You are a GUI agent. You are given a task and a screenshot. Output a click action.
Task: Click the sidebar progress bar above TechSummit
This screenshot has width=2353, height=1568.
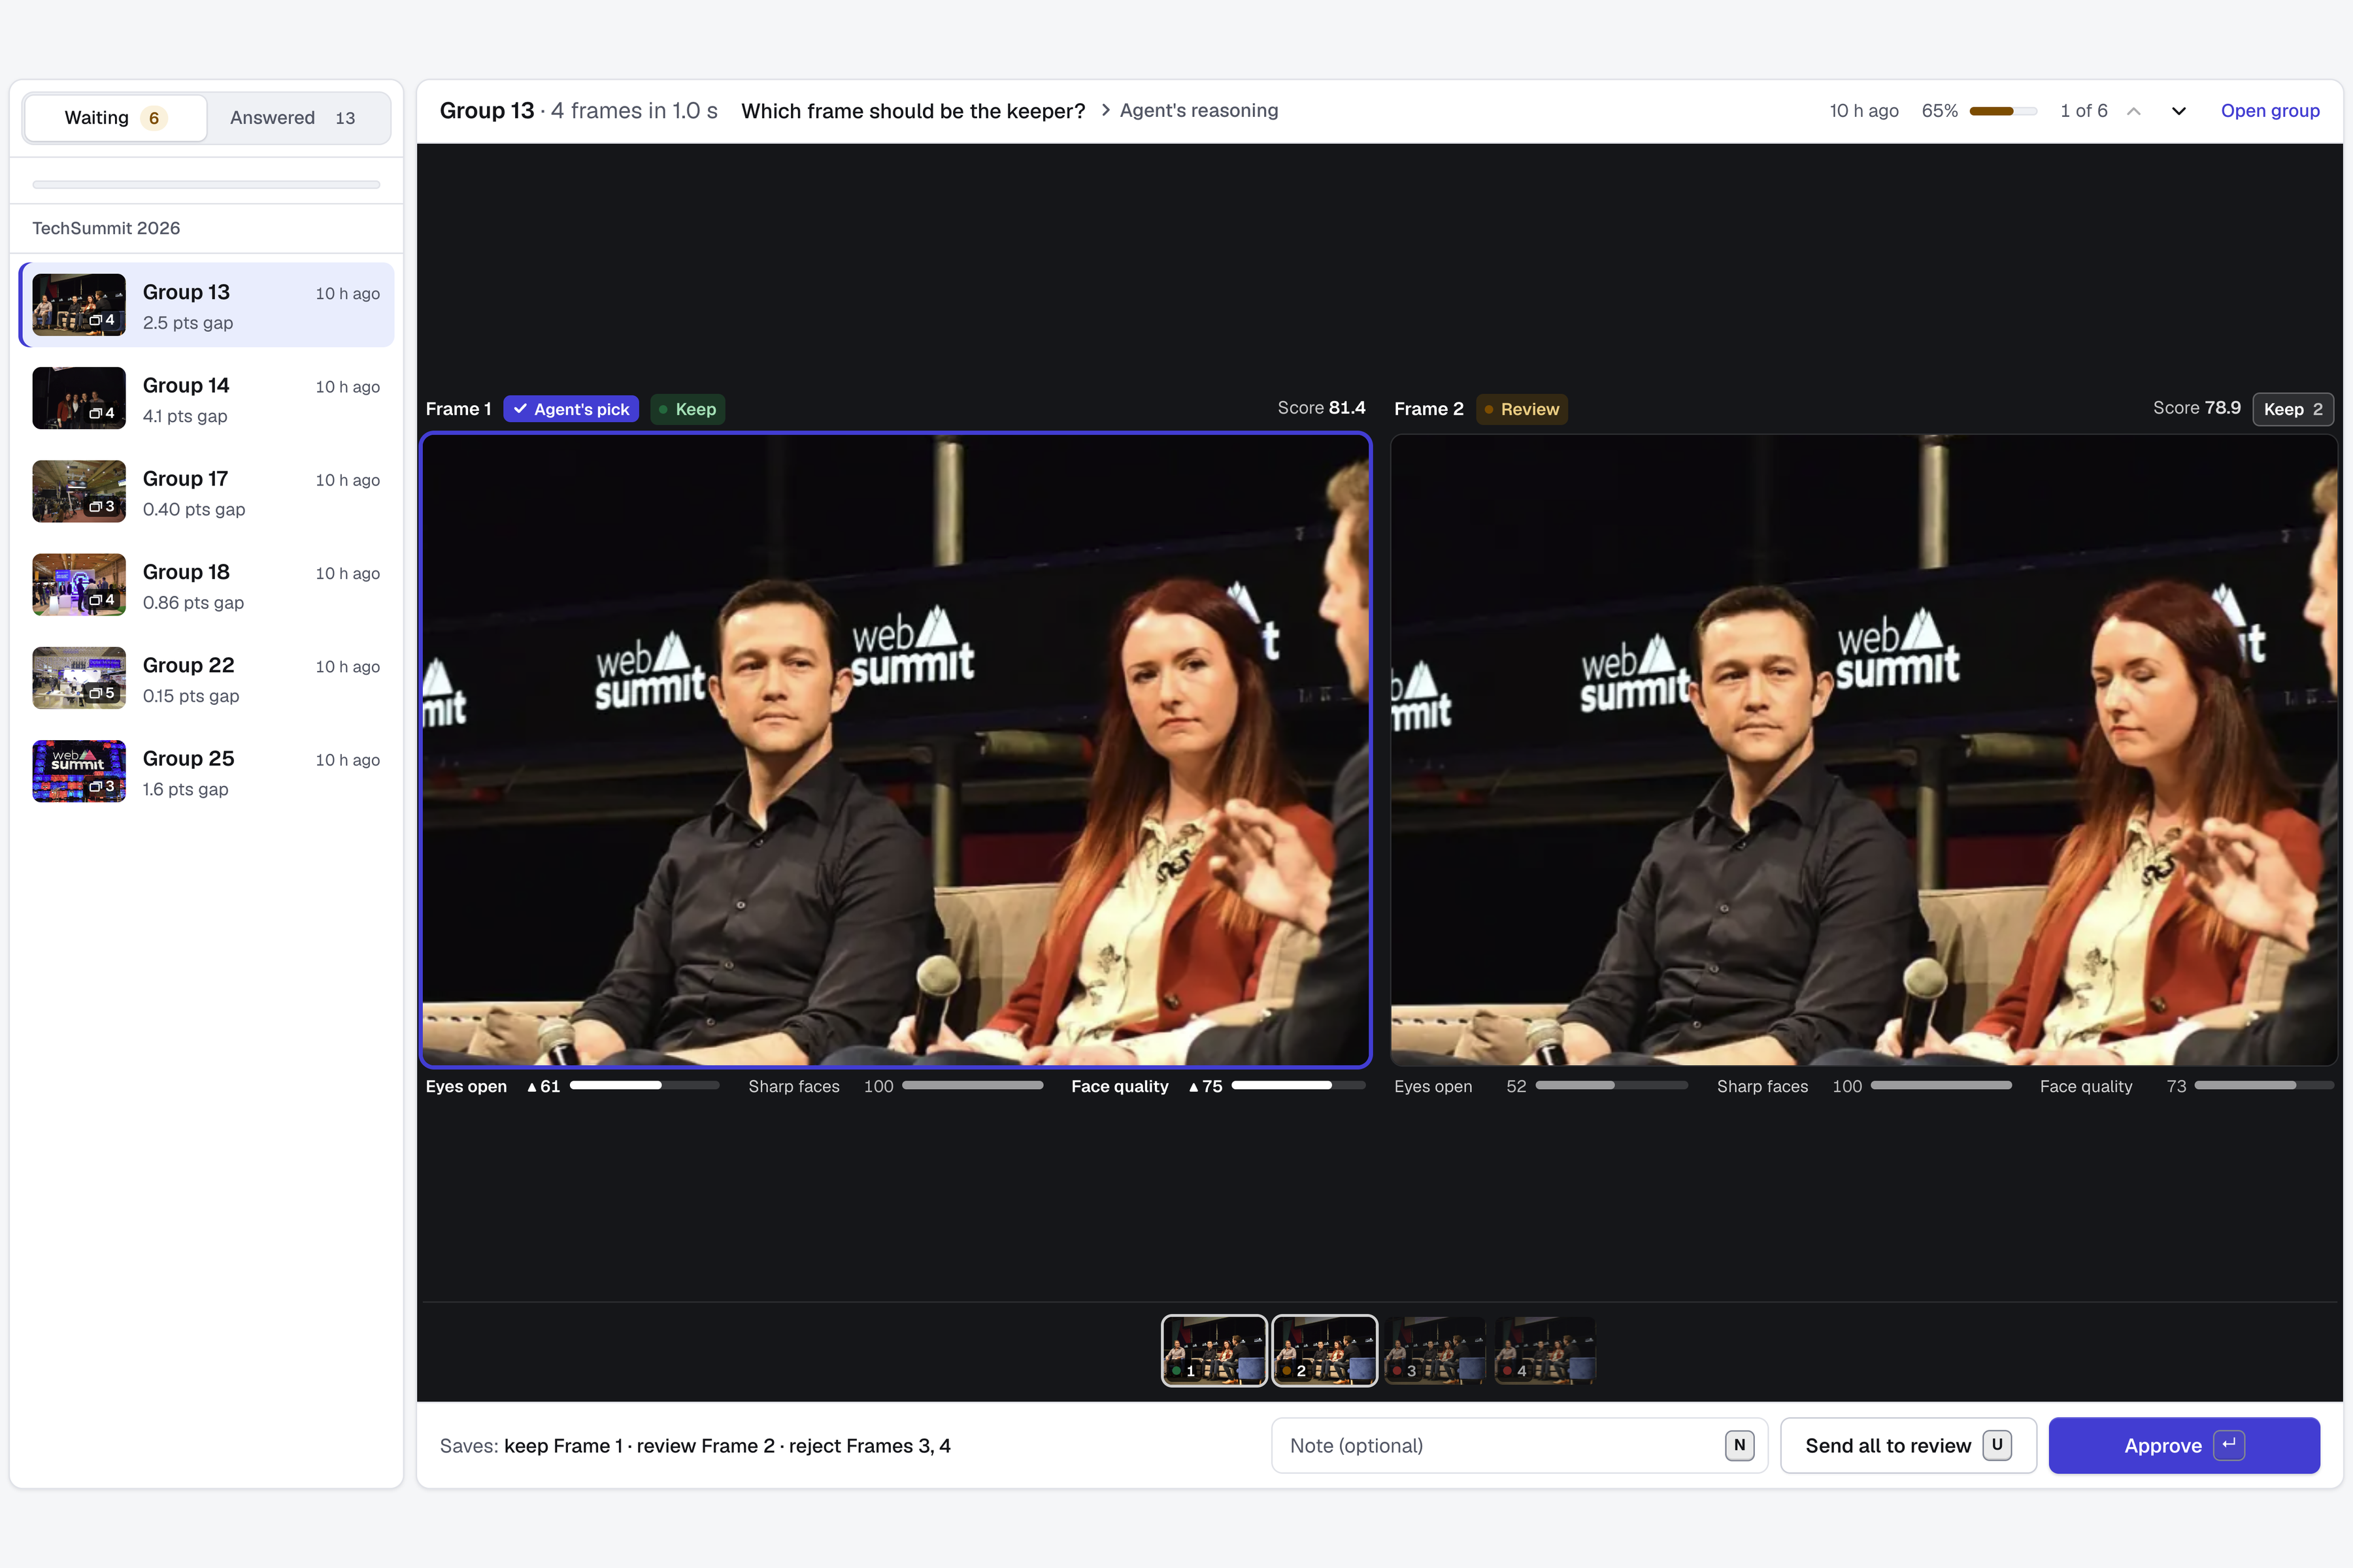pos(206,184)
